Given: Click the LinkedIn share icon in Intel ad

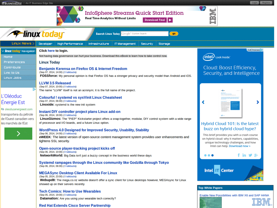Looking at the screenshot, I should (244, 155).
